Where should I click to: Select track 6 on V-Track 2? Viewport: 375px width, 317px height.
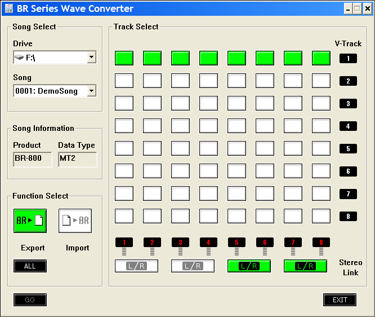265,81
